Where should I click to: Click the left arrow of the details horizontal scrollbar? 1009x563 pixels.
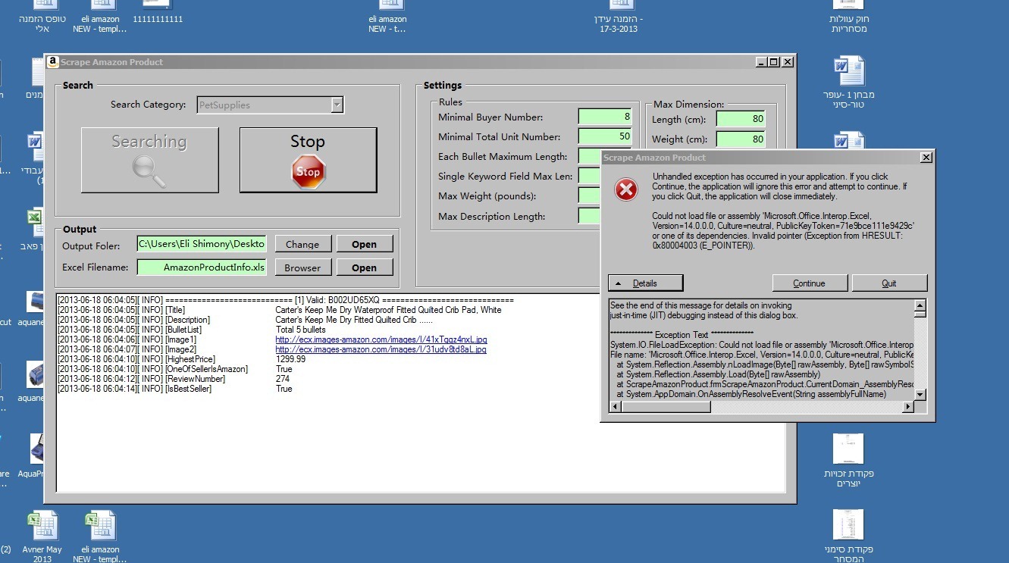coord(616,407)
